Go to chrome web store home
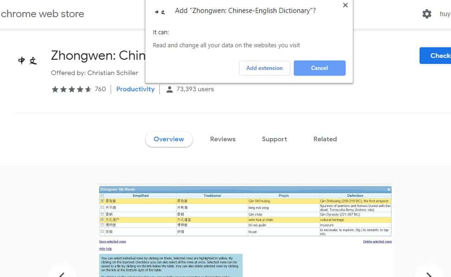The width and height of the screenshot is (451, 277). pyautogui.click(x=43, y=14)
